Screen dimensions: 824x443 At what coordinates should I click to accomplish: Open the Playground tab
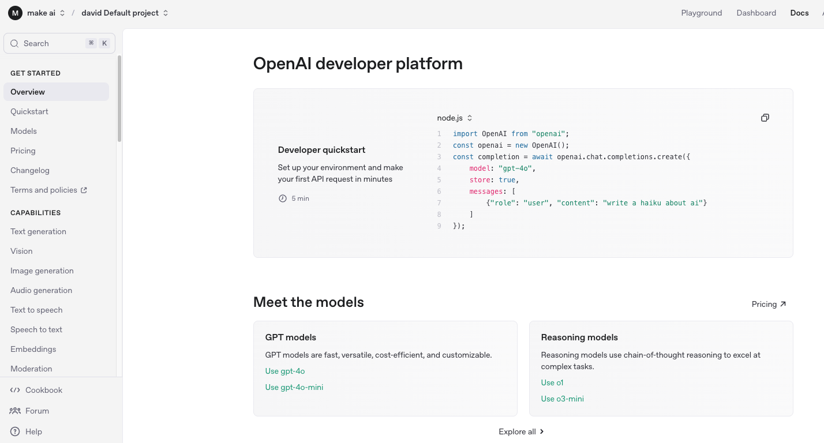702,13
